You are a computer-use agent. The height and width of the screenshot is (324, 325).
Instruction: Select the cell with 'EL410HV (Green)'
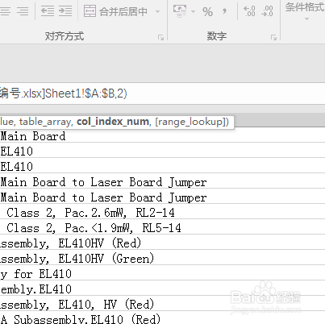point(162,259)
